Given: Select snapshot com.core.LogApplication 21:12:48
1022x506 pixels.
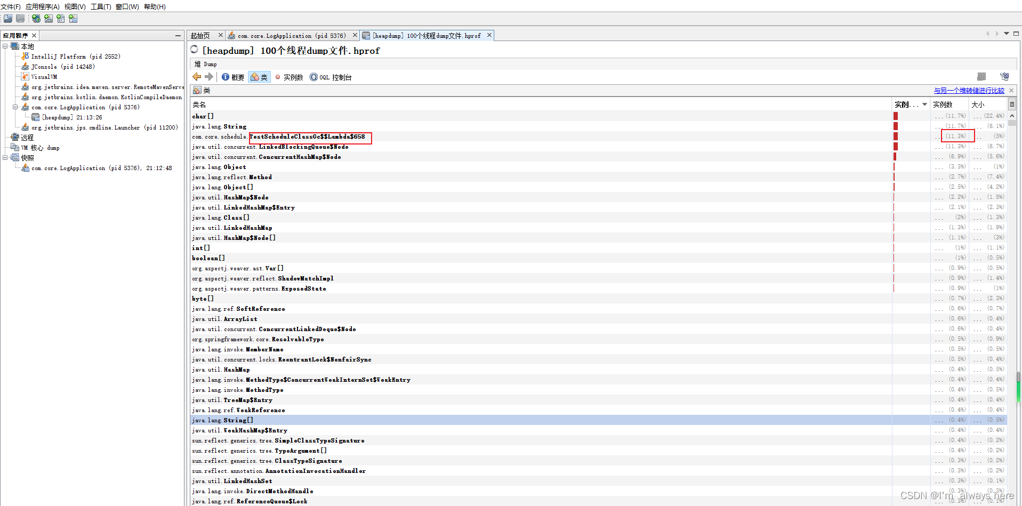Looking at the screenshot, I should [101, 168].
